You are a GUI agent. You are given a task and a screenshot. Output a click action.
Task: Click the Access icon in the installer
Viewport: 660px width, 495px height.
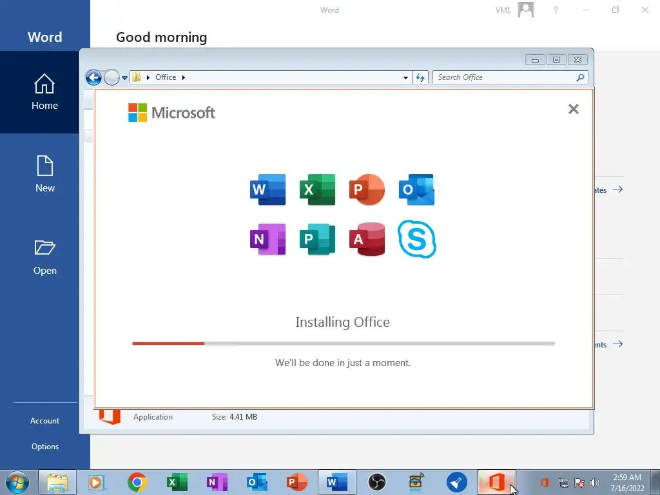point(367,239)
